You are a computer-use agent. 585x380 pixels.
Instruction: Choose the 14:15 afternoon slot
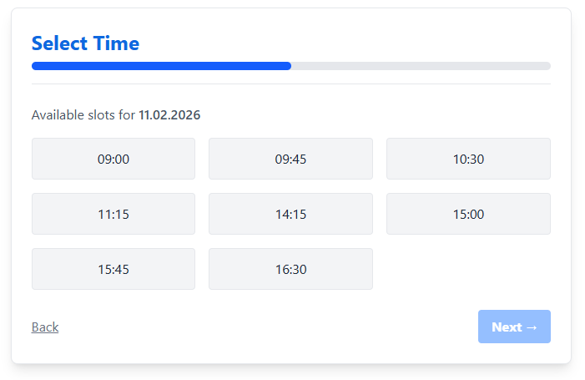(x=290, y=214)
